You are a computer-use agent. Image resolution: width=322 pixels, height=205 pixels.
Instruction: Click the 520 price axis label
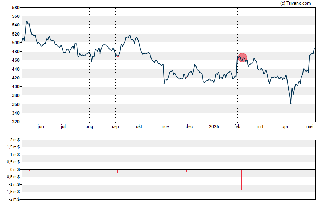16,34
